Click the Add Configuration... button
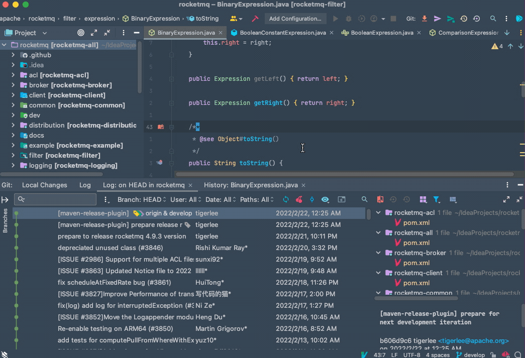This screenshot has height=358, width=525. point(295,19)
